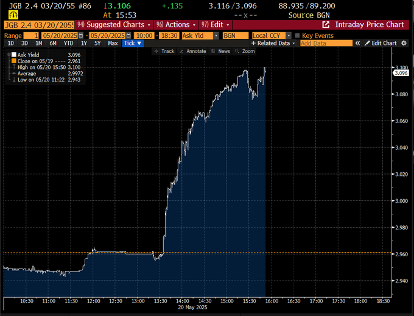Click the double-chevron collapse icon
Viewport: 414px width, 316px height.
tap(357, 43)
